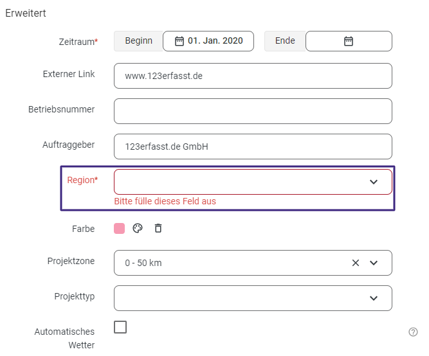Expand the Region dropdown

(x=374, y=182)
